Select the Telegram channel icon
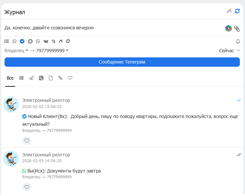Screen dimensions: 245x196 [22, 41]
